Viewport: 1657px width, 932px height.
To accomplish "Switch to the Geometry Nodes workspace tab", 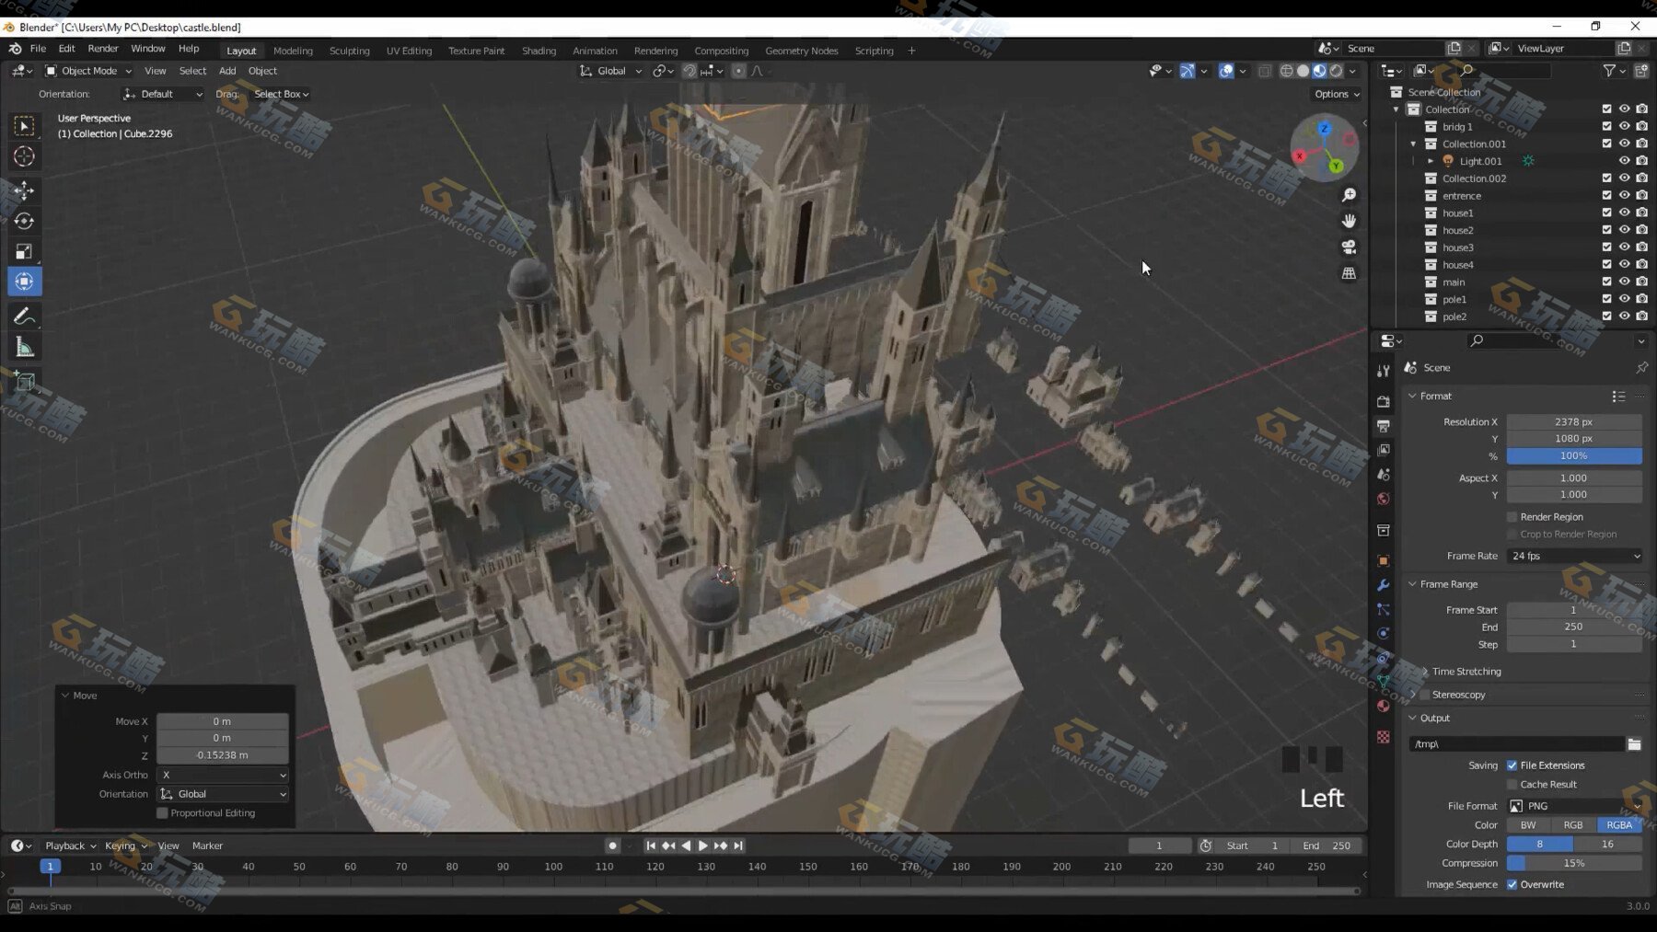I will click(802, 51).
